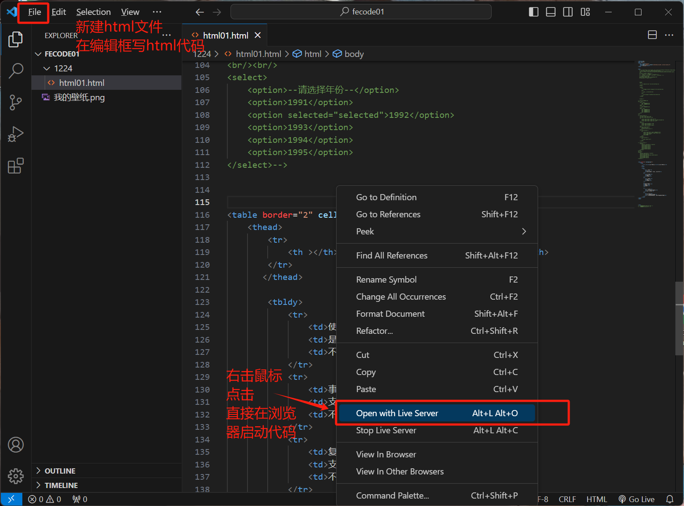Toggle the Primary Side Bar visibility
This screenshot has width=684, height=506.
pyautogui.click(x=534, y=12)
